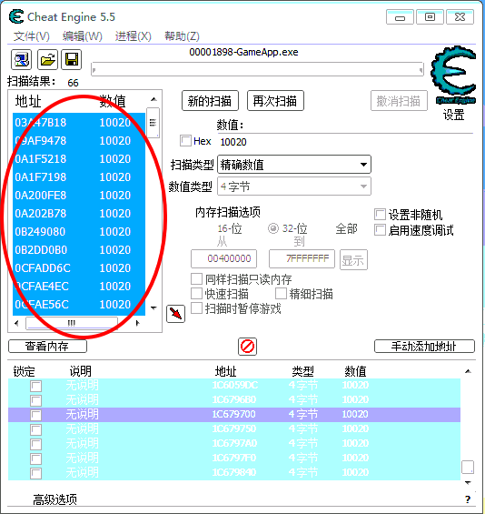Toggle 快速扫描 checkbox
Image resolution: width=485 pixels, height=514 pixels.
click(x=196, y=293)
